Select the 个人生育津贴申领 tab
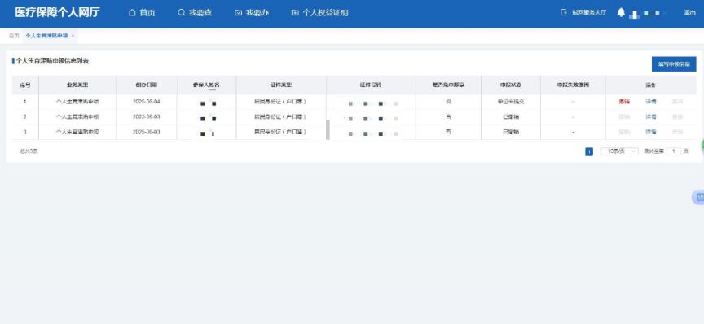 (46, 36)
